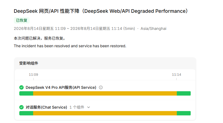Click the 已恢复 resolved status badge
The image size is (223, 123).
22,20
